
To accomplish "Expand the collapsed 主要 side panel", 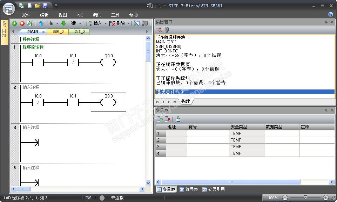I will click(5, 32).
